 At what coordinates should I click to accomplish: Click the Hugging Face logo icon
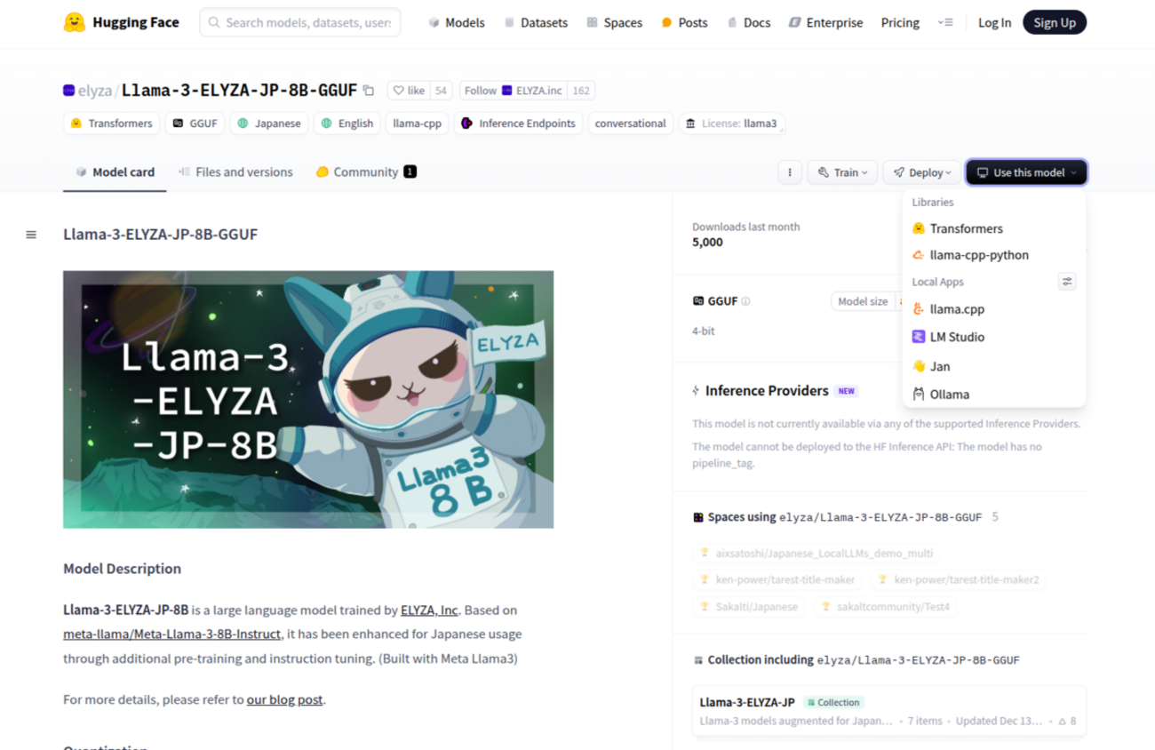(x=75, y=22)
